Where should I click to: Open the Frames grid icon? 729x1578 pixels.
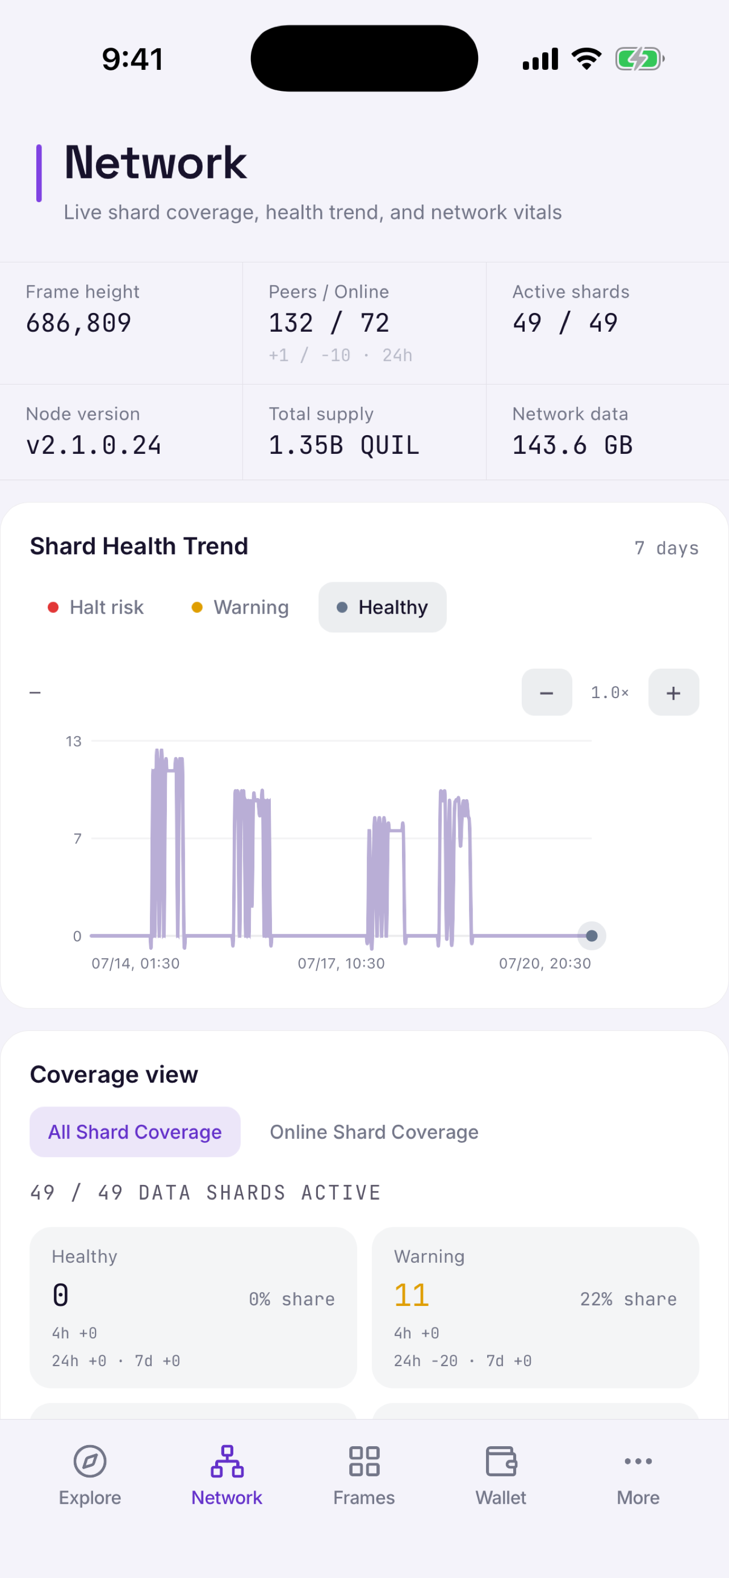click(364, 1461)
